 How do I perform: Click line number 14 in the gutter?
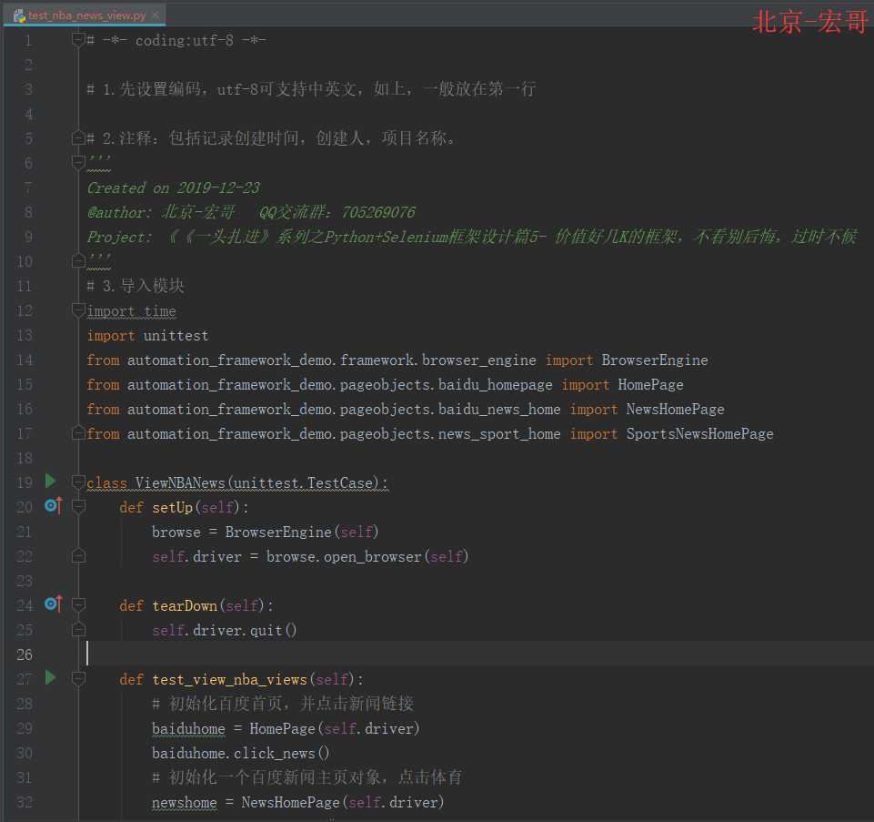[25, 360]
